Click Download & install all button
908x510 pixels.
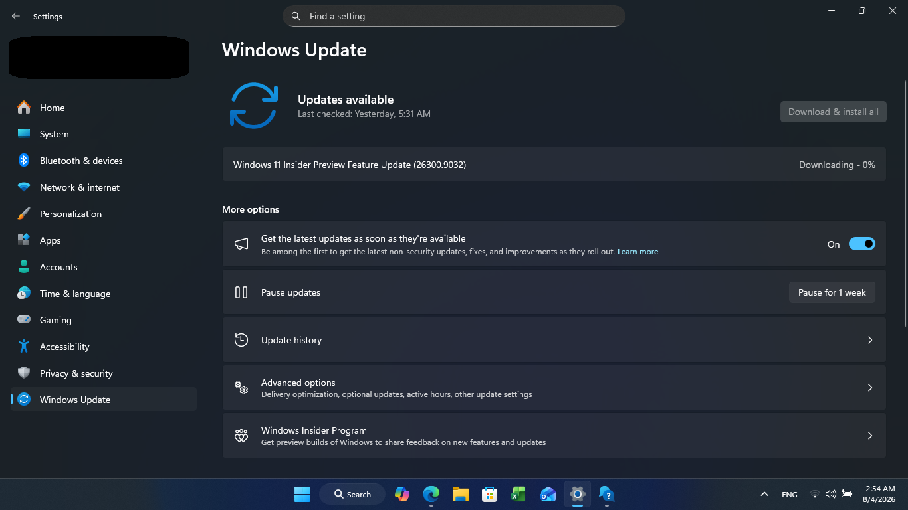(834, 112)
